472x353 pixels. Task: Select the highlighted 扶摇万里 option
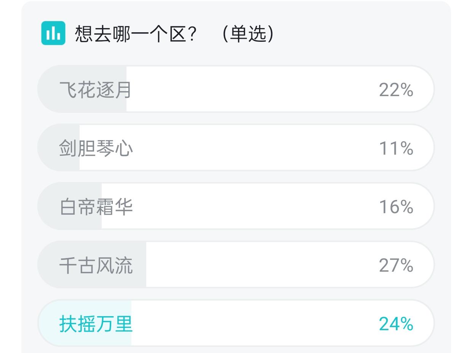point(236,323)
